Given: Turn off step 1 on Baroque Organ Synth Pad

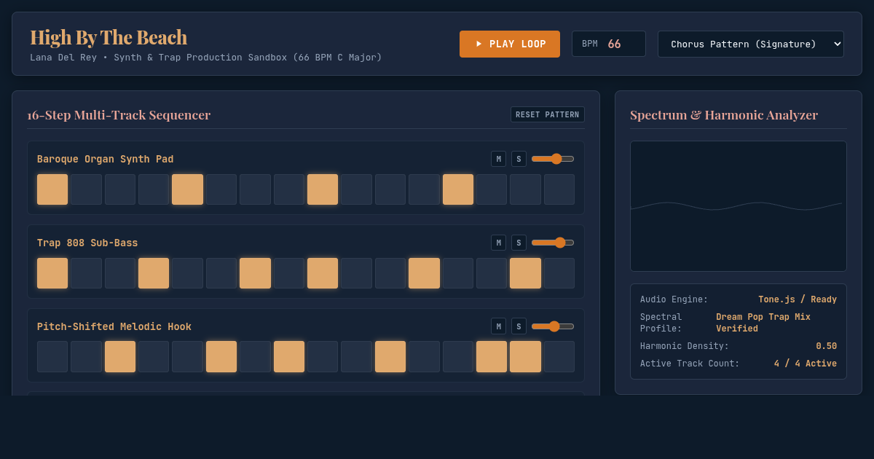Looking at the screenshot, I should pyautogui.click(x=52, y=189).
